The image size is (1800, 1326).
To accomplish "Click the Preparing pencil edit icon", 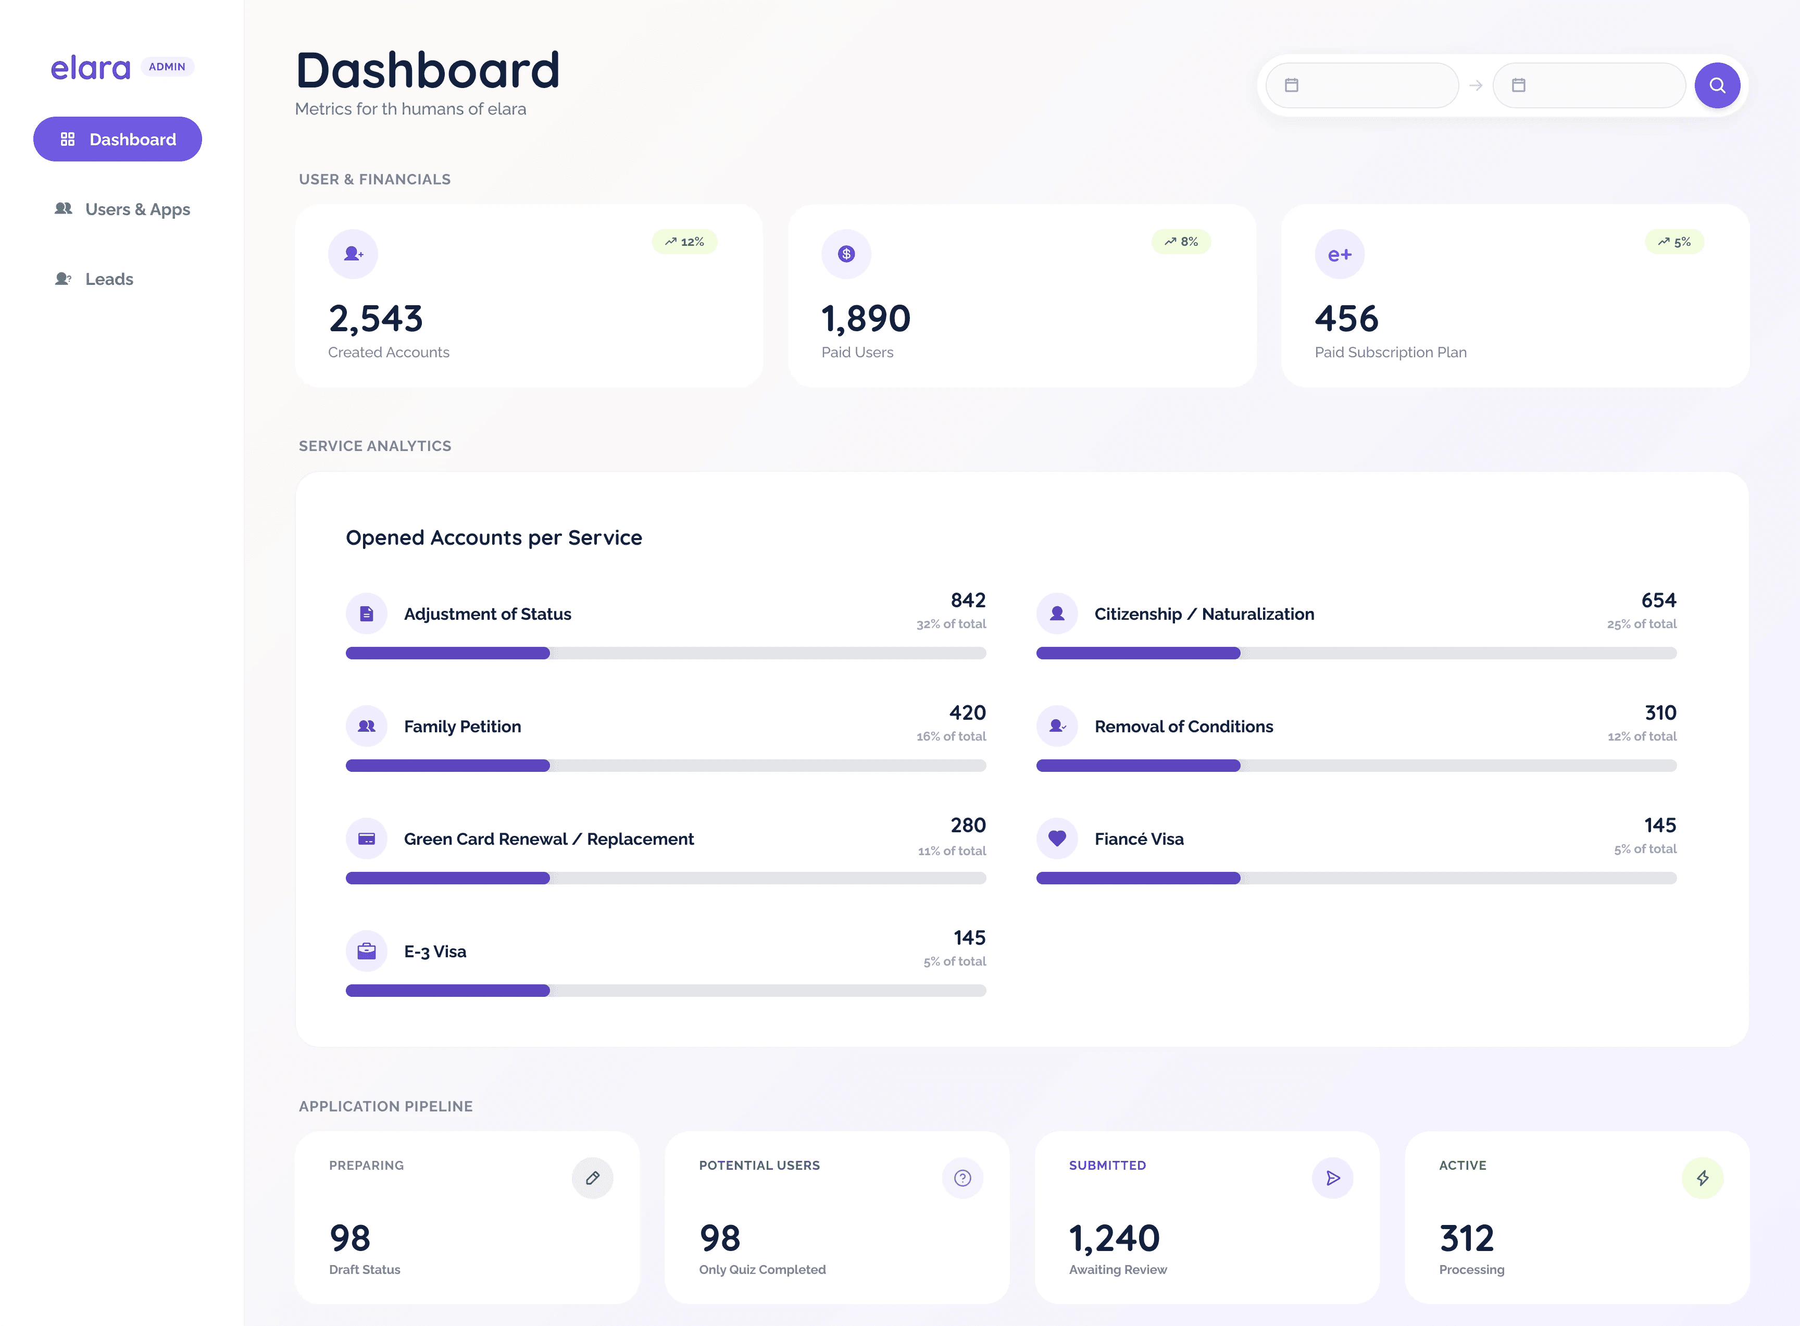I will tap(592, 1178).
